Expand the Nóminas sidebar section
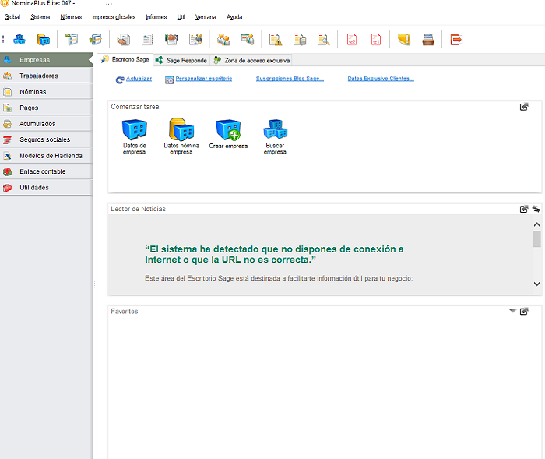This screenshot has width=545, height=459. click(33, 92)
